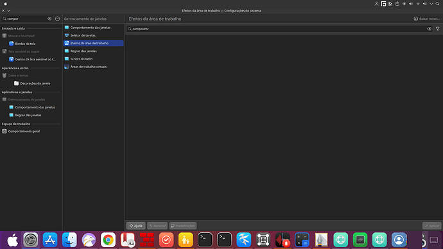
Task: Click Baixar novos button
Action: coord(426,19)
